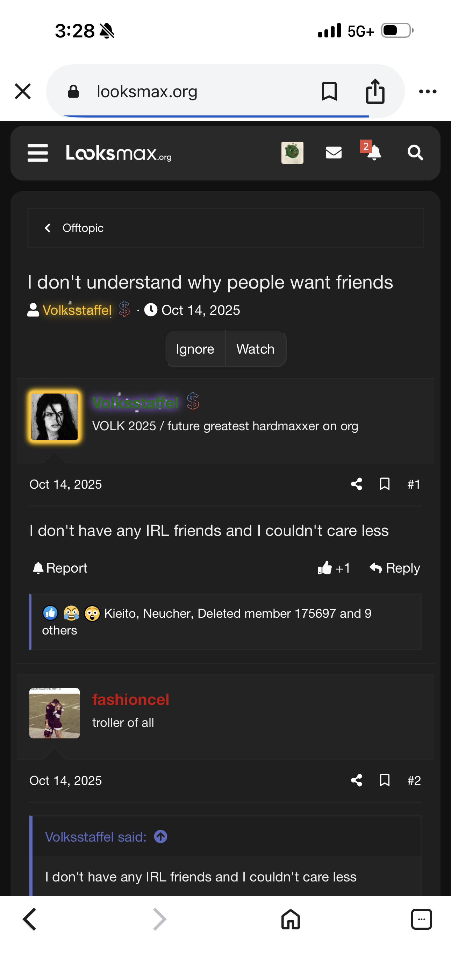Open fashioncel's profile avatar
Screen dimensions: 451x978
click(x=55, y=713)
